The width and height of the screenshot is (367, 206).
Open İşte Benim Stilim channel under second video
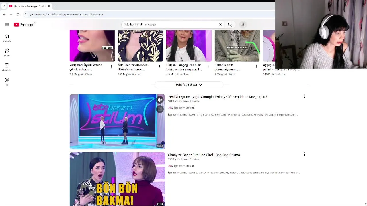coord(183,166)
